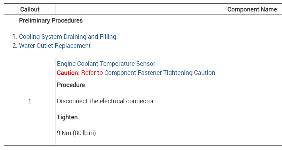
Task: Click the red Caution: label
Action: 68,73
